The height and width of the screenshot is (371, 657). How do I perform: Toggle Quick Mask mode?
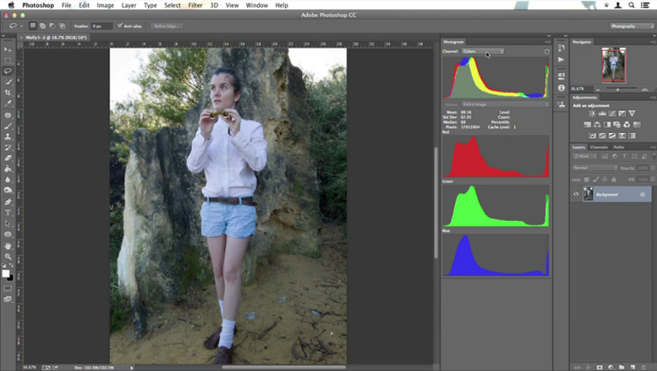click(8, 288)
